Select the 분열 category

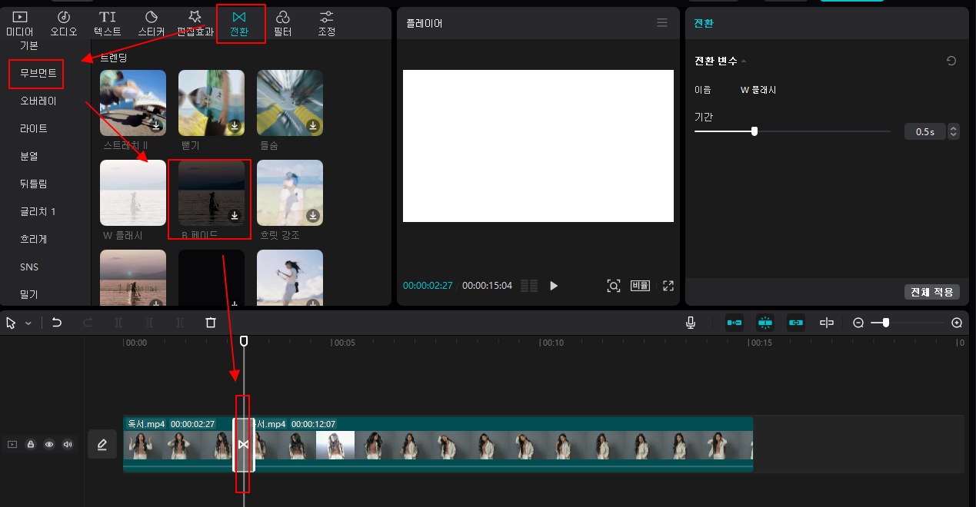tap(29, 156)
